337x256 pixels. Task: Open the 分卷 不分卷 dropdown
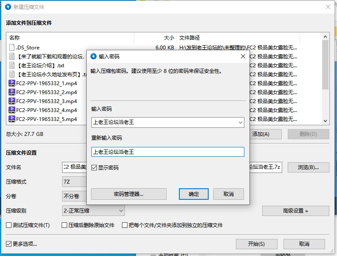(74, 196)
